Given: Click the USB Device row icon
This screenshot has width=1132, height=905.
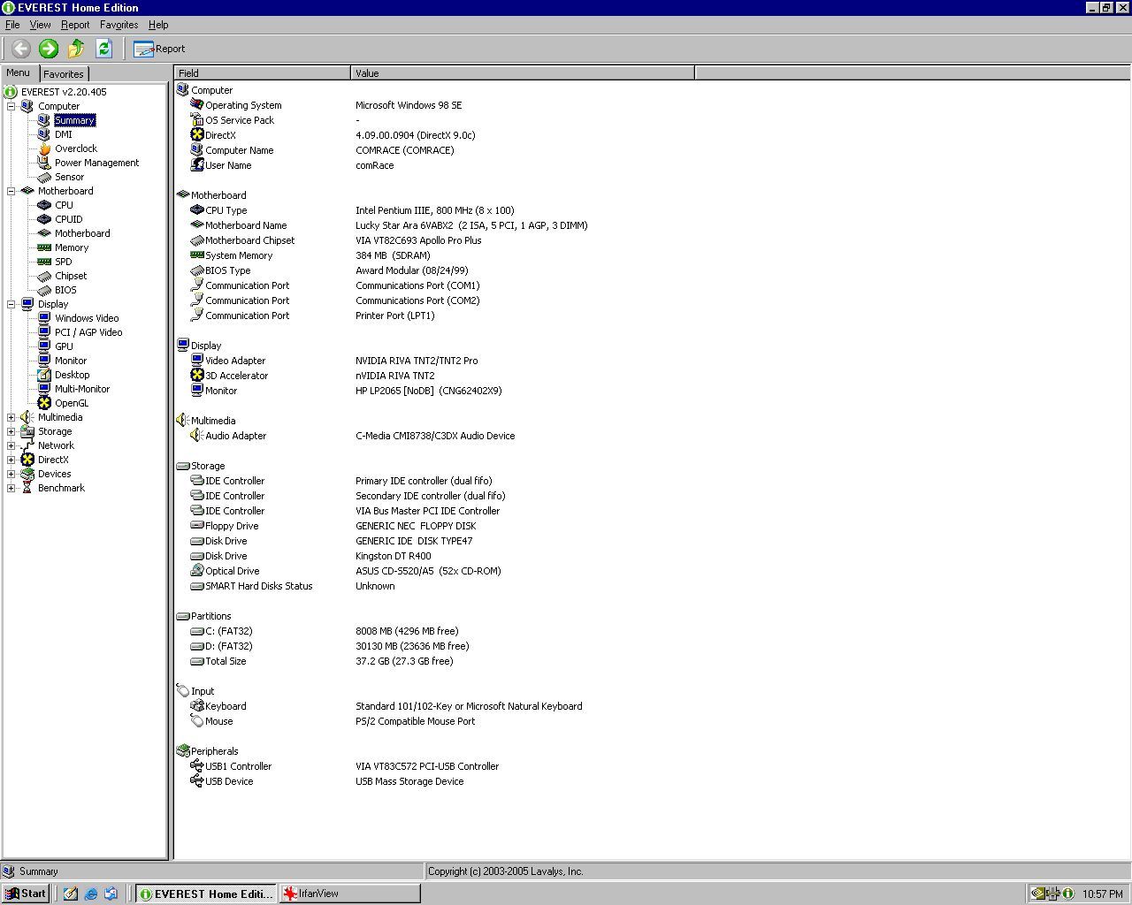Looking at the screenshot, I should coord(197,780).
